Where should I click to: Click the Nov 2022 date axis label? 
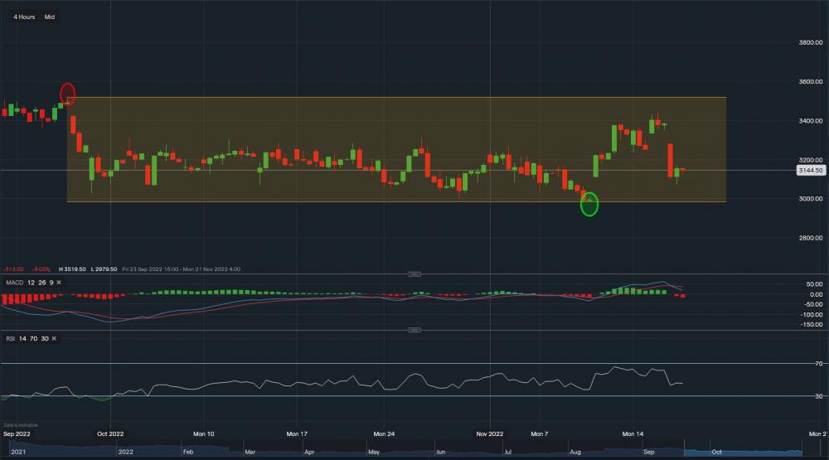point(490,433)
